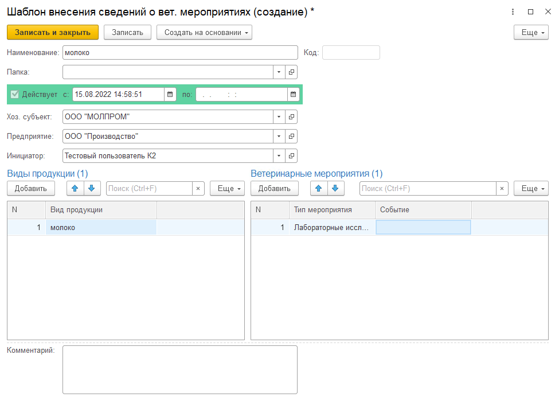
Task: Expand the Предприятие dropdown list
Action: [278, 137]
